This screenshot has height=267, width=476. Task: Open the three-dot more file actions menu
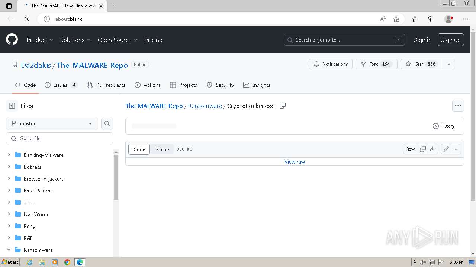(458, 106)
